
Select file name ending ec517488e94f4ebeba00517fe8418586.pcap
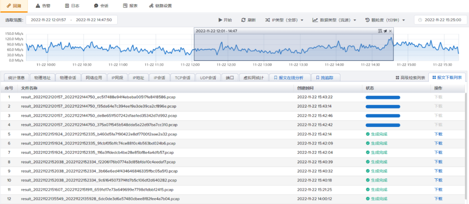click(x=98, y=97)
